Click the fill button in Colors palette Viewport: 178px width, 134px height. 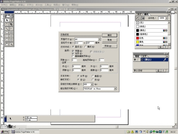click(x=140, y=18)
